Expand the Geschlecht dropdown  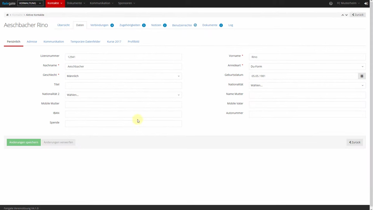pyautogui.click(x=123, y=76)
